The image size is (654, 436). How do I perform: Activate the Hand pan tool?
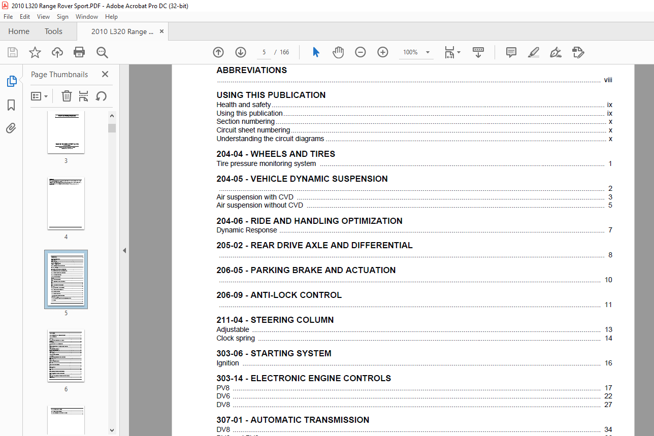338,52
